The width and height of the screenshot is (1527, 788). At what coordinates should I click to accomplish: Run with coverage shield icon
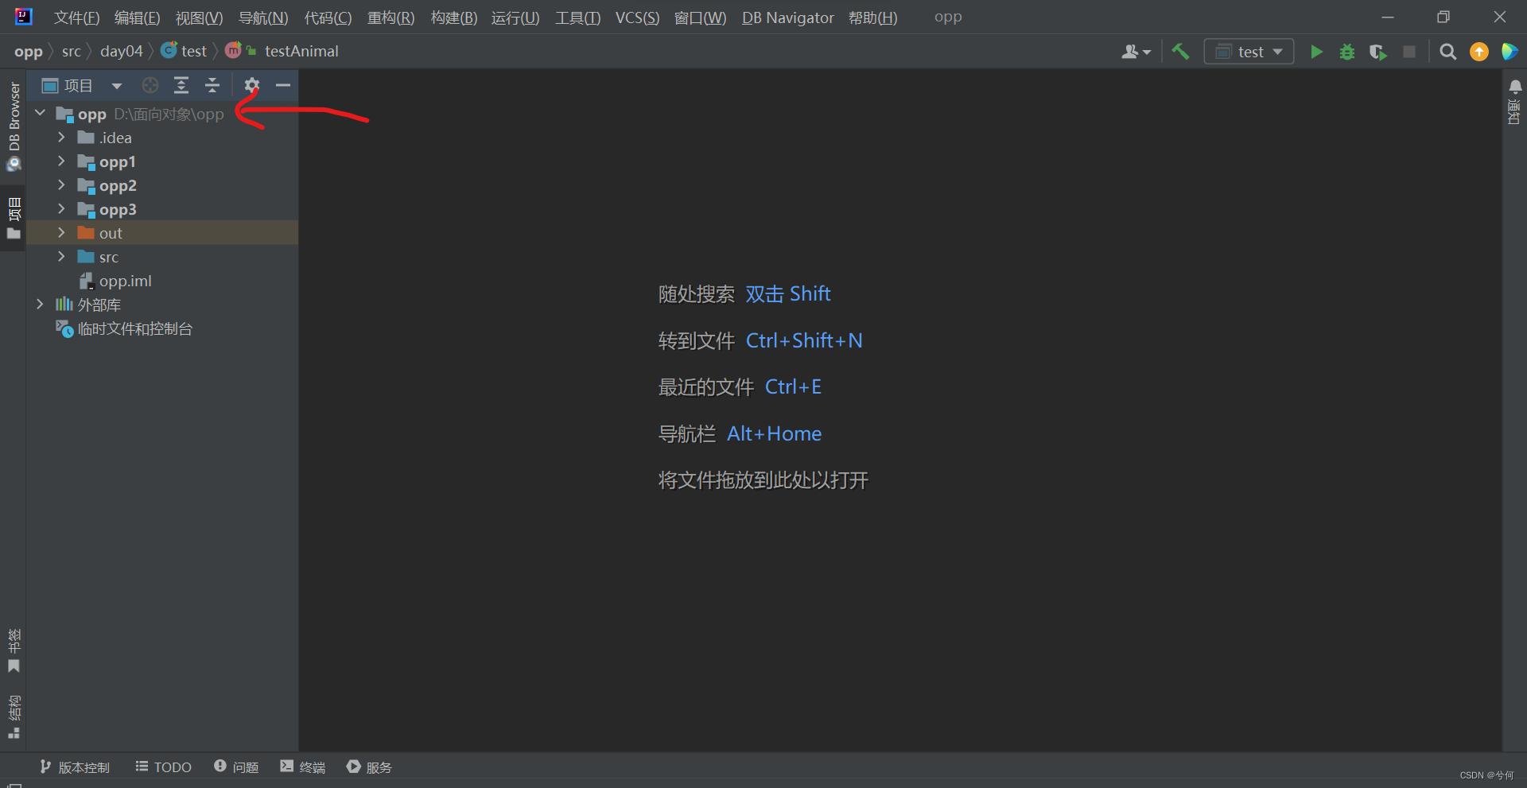(x=1377, y=52)
